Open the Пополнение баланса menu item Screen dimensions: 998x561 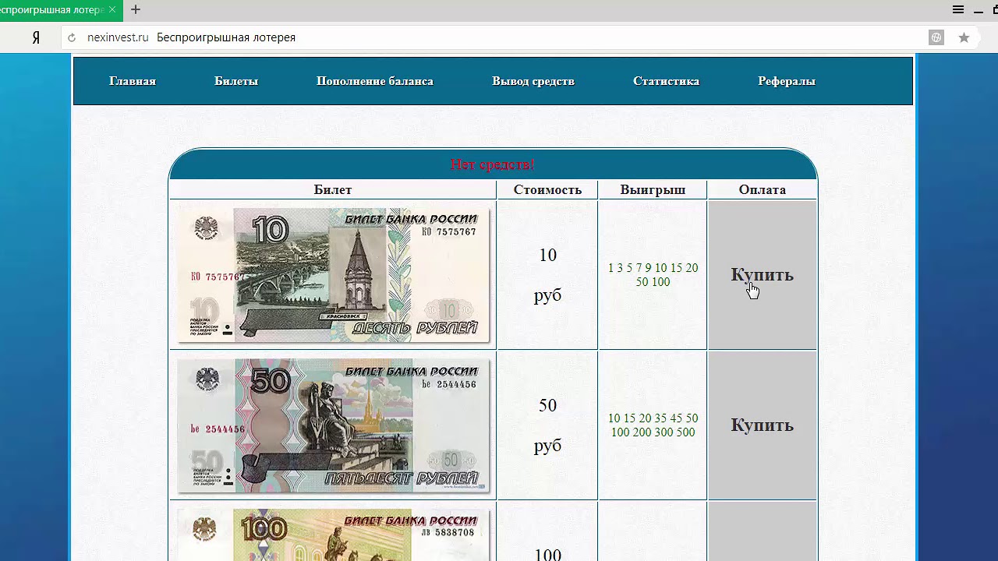click(x=375, y=81)
